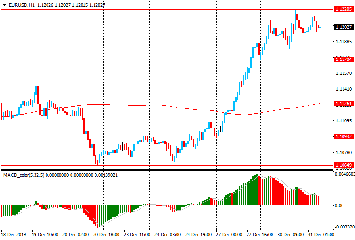355x240 pixels.
Task: Click the 1.11570 price scale value
Action: (343, 73)
